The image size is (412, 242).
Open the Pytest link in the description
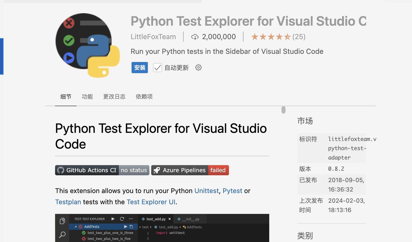232,190
